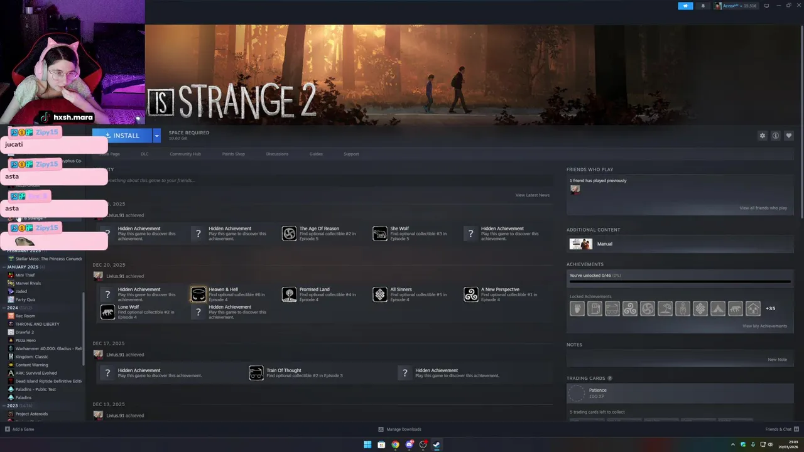Viewport: 804px width, 452px height.
Task: Click the achievements progress bar
Action: point(680,281)
